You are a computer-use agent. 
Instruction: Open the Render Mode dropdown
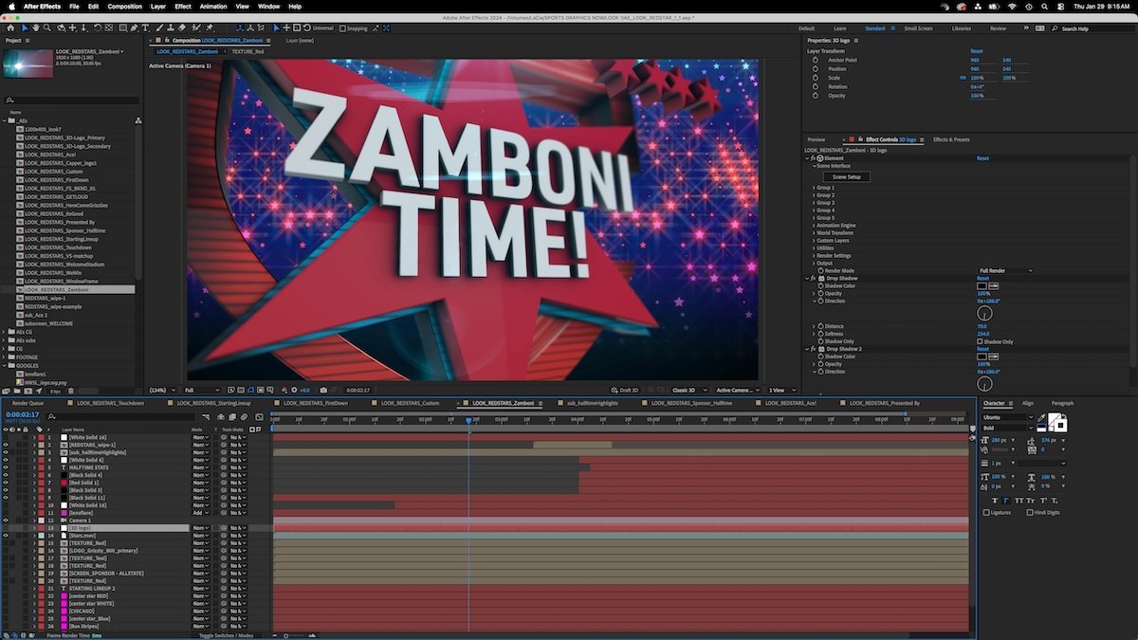[x=1005, y=271]
